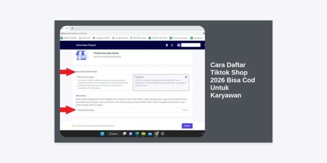Viewport: 327px width, 163px height.
Task: Select the Korporasi radio button
Action: (x=186, y=77)
